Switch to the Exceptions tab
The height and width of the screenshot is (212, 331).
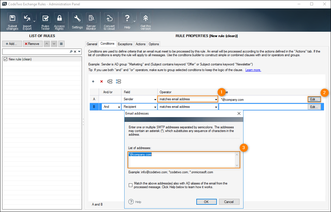125,44
